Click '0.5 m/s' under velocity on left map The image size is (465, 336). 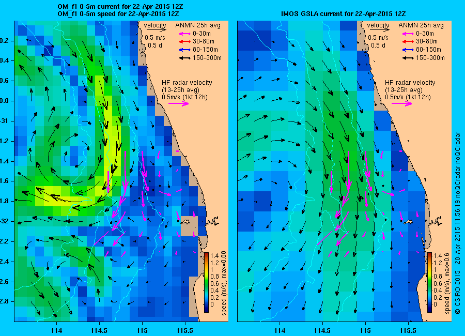click(x=155, y=38)
